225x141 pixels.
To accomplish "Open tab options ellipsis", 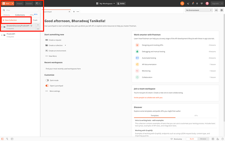I will [x=78, y=12].
